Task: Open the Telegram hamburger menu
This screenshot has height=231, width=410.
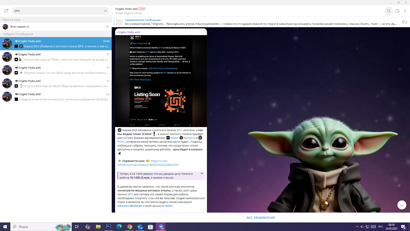Action: [6, 11]
